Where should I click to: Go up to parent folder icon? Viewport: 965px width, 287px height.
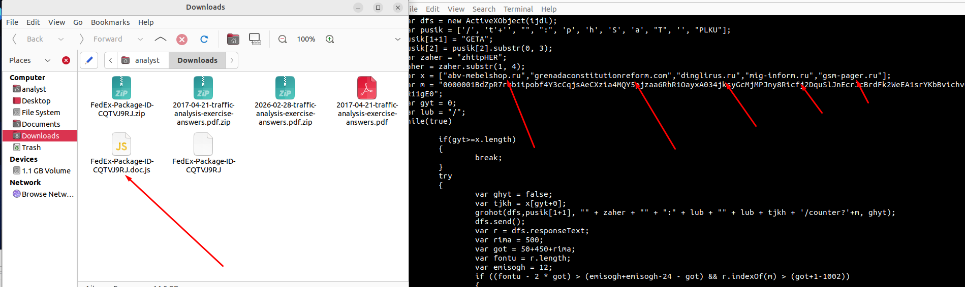coord(161,39)
